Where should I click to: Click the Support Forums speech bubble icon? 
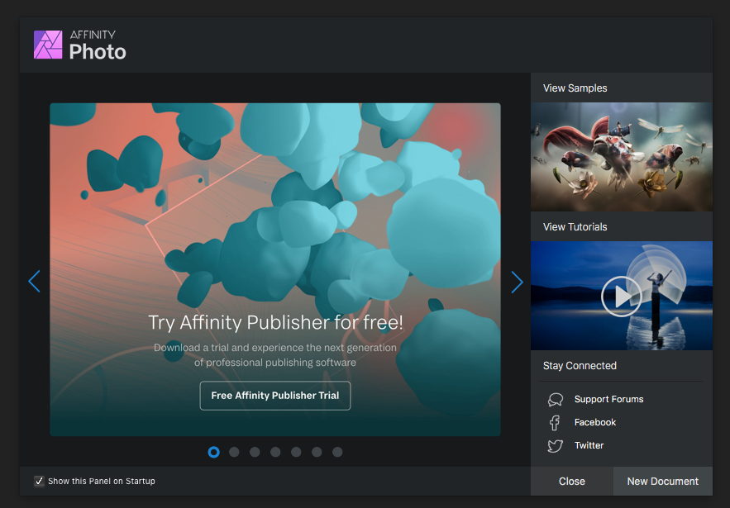(x=556, y=399)
